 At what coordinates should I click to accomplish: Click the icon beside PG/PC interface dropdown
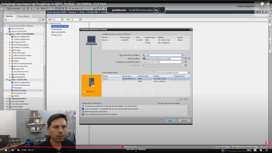(186, 59)
